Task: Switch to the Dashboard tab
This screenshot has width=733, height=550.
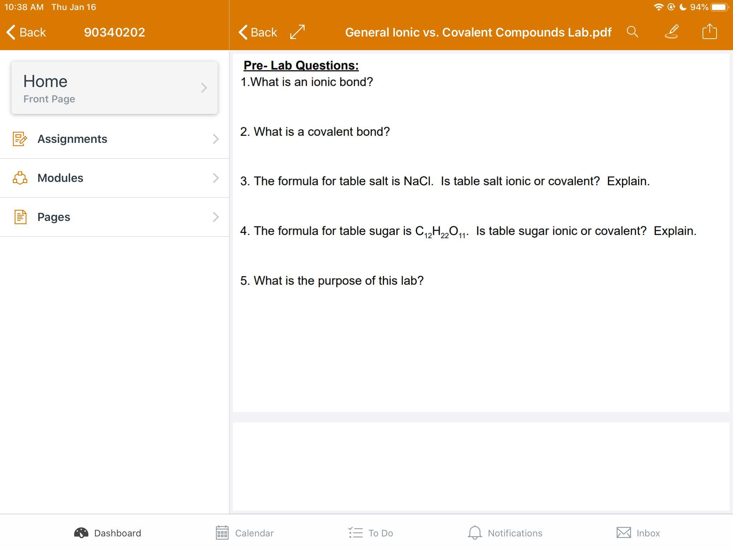Action: click(x=107, y=533)
